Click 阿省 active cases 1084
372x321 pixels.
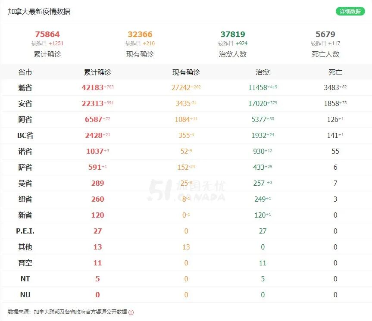(x=182, y=119)
